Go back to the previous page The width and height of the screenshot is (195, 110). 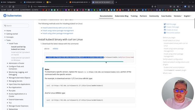[2, 6]
